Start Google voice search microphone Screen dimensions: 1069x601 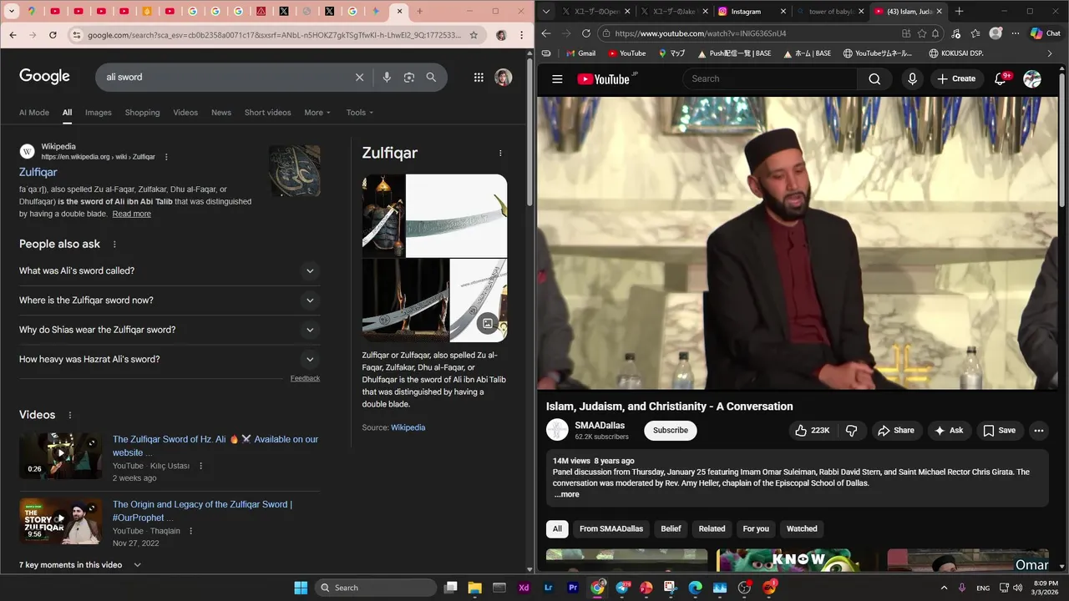pyautogui.click(x=387, y=77)
